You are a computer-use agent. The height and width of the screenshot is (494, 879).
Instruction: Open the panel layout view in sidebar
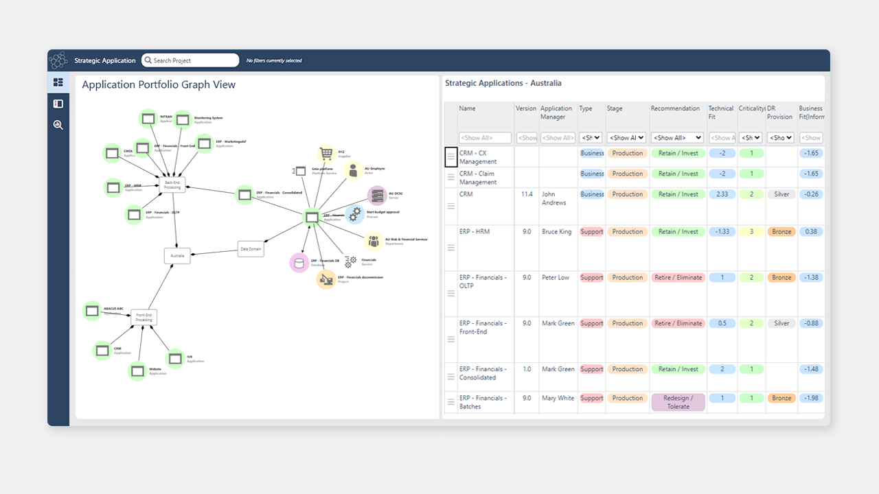pyautogui.click(x=58, y=104)
